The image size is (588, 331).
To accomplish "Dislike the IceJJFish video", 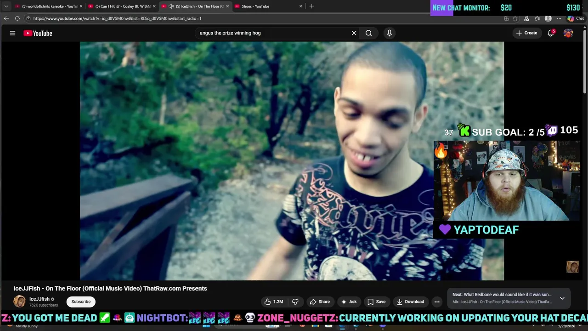I will pyautogui.click(x=295, y=302).
